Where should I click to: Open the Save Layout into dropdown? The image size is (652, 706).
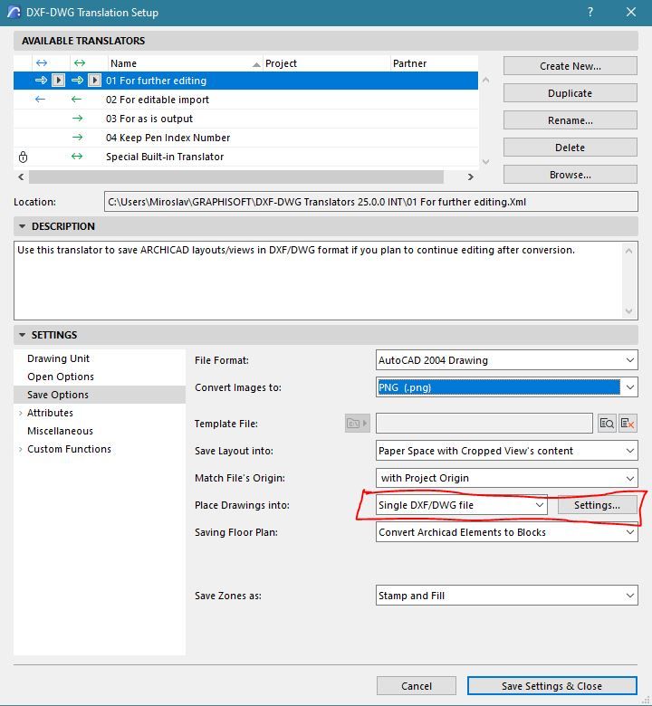(506, 451)
